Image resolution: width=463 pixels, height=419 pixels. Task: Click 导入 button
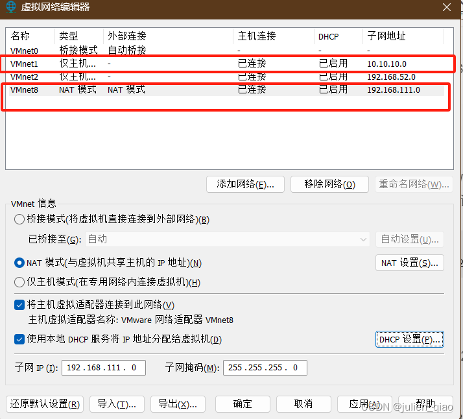[x=117, y=404]
